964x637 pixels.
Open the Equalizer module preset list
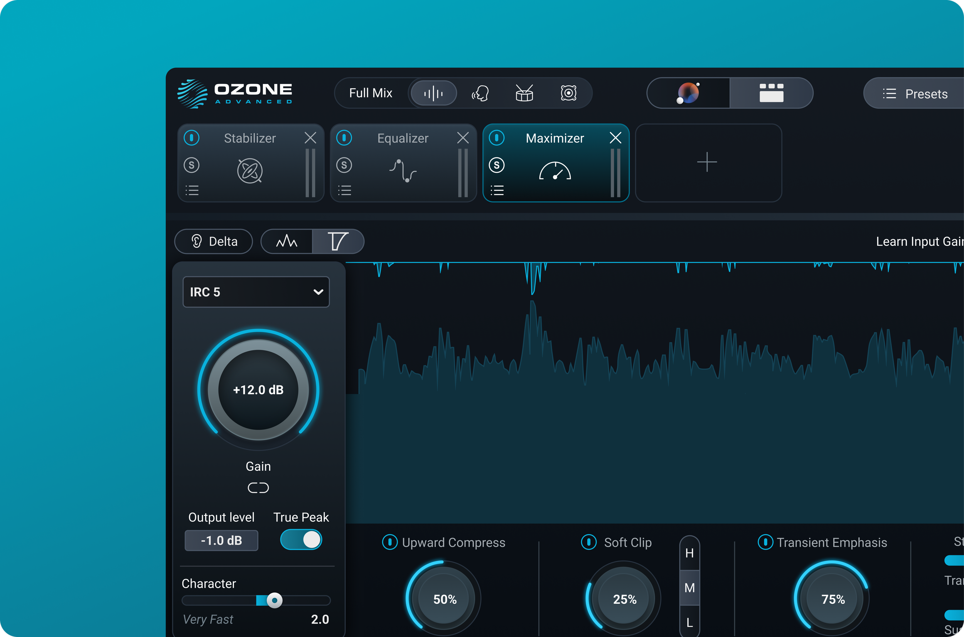click(345, 190)
